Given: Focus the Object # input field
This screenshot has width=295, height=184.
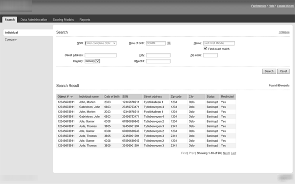Looking at the screenshot, I should point(158,61).
